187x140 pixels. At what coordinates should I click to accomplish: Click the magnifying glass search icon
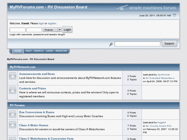(x=111, y=44)
